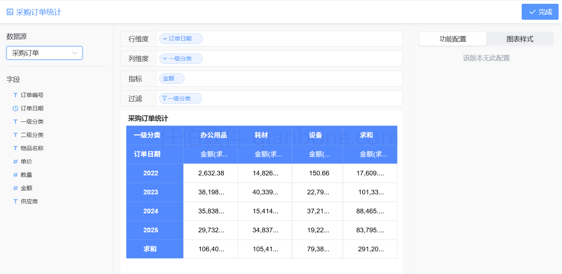Switch to the 图表样式 tab
Image resolution: width=562 pixels, height=274 pixels.
pos(520,39)
